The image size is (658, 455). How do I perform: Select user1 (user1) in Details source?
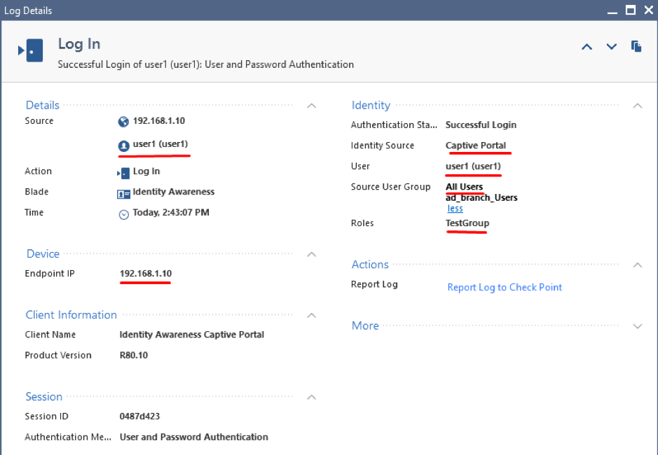tap(160, 143)
